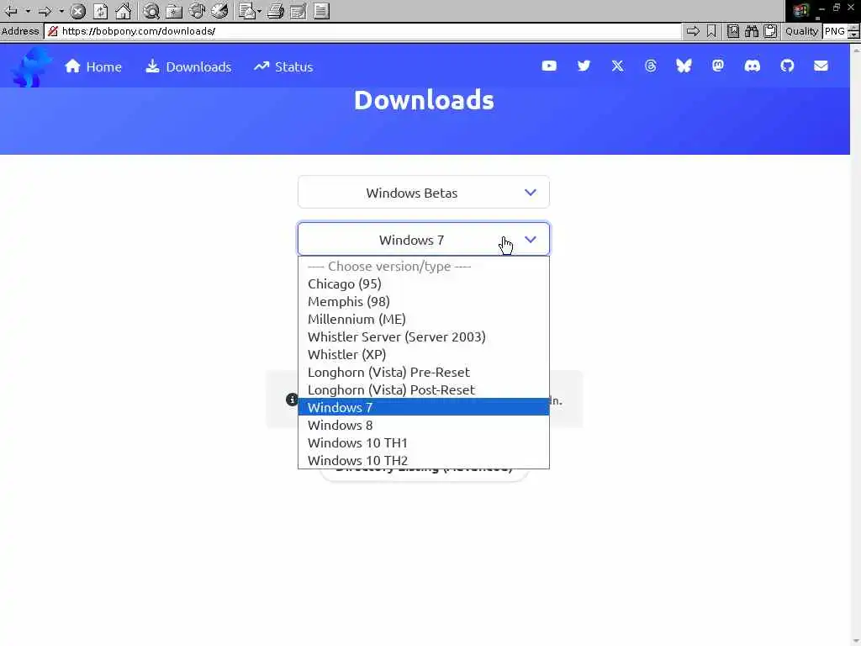Screen dimensions: 861x646
Task: Click the info icon beside the notice
Action: pos(292,400)
